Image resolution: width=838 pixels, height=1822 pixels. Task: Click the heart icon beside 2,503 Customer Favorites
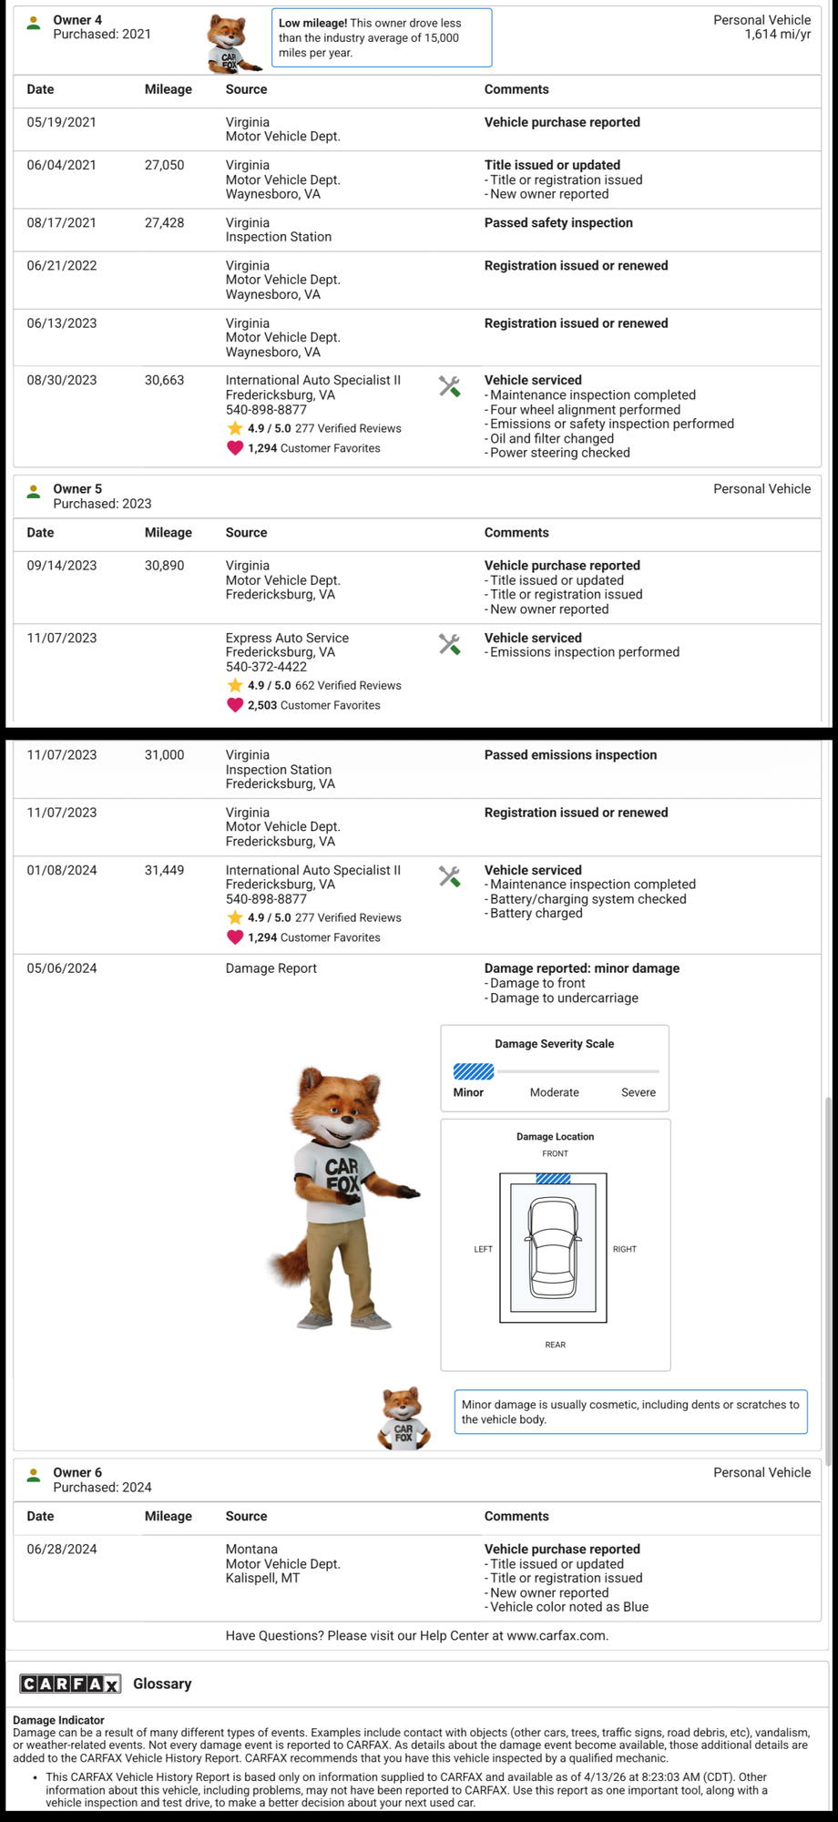point(235,705)
